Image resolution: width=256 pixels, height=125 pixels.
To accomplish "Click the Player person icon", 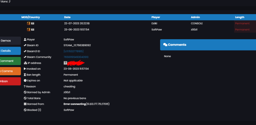I will click(x=25, y=39).
